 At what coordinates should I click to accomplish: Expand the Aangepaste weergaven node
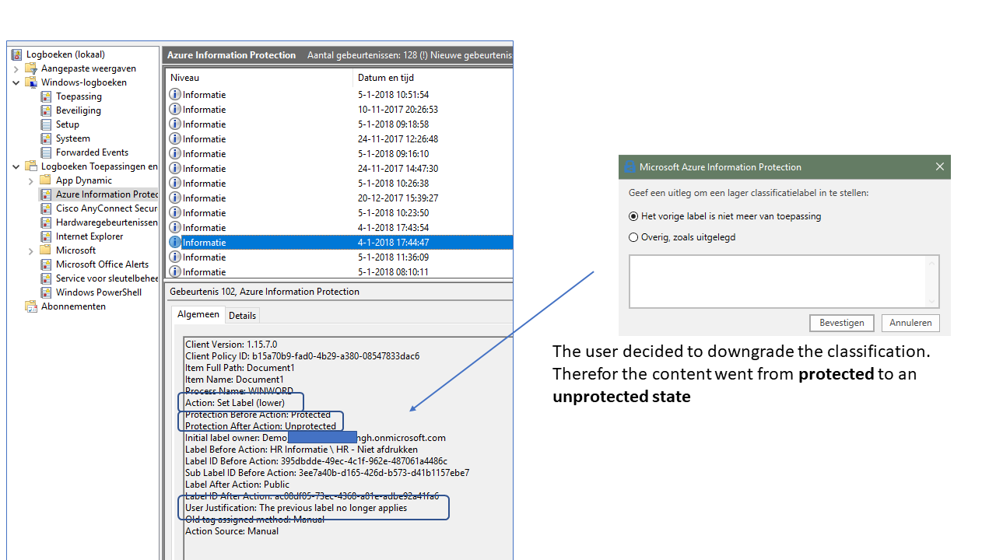(x=16, y=68)
